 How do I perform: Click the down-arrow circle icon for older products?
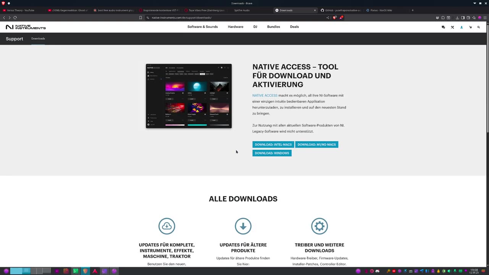click(x=243, y=226)
